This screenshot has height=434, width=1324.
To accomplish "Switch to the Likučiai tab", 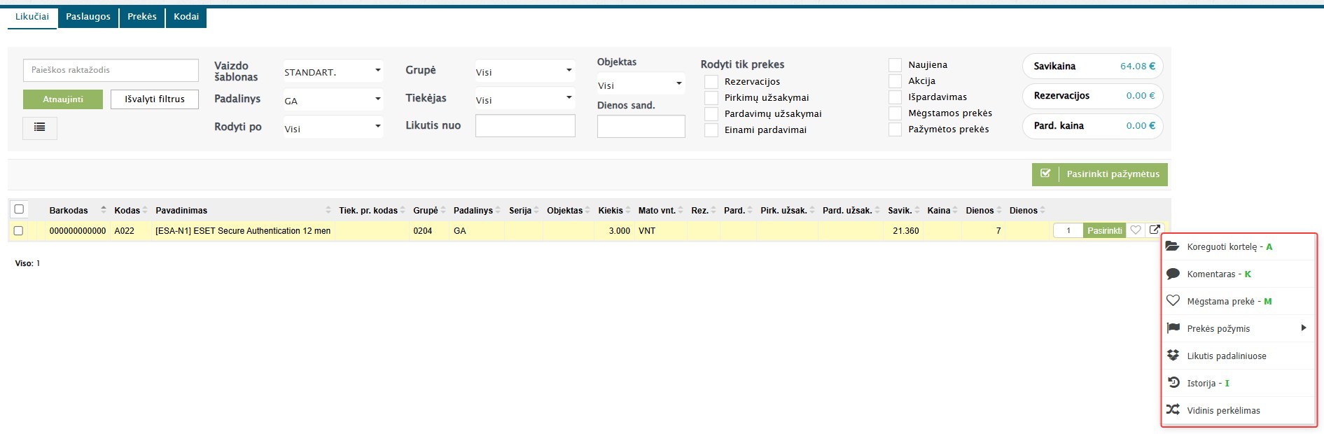I will click(x=32, y=17).
